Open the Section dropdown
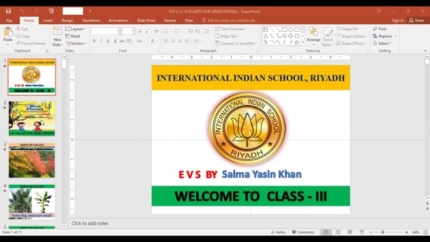Image resolution: width=430 pixels, height=242 pixels. 76,43
